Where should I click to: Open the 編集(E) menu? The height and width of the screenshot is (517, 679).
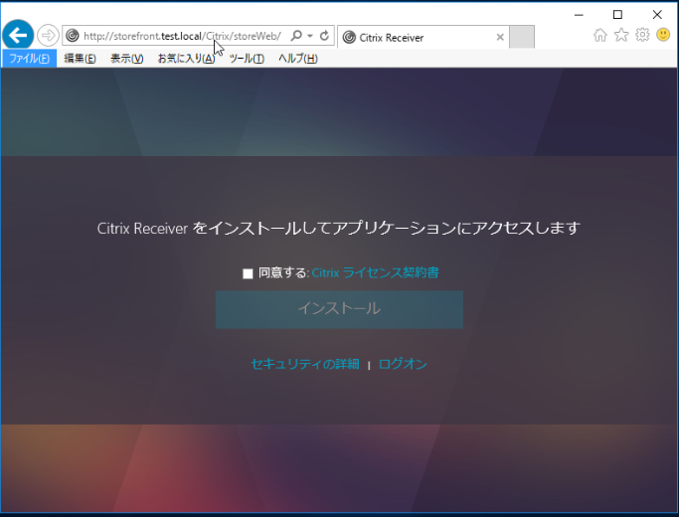pos(80,58)
